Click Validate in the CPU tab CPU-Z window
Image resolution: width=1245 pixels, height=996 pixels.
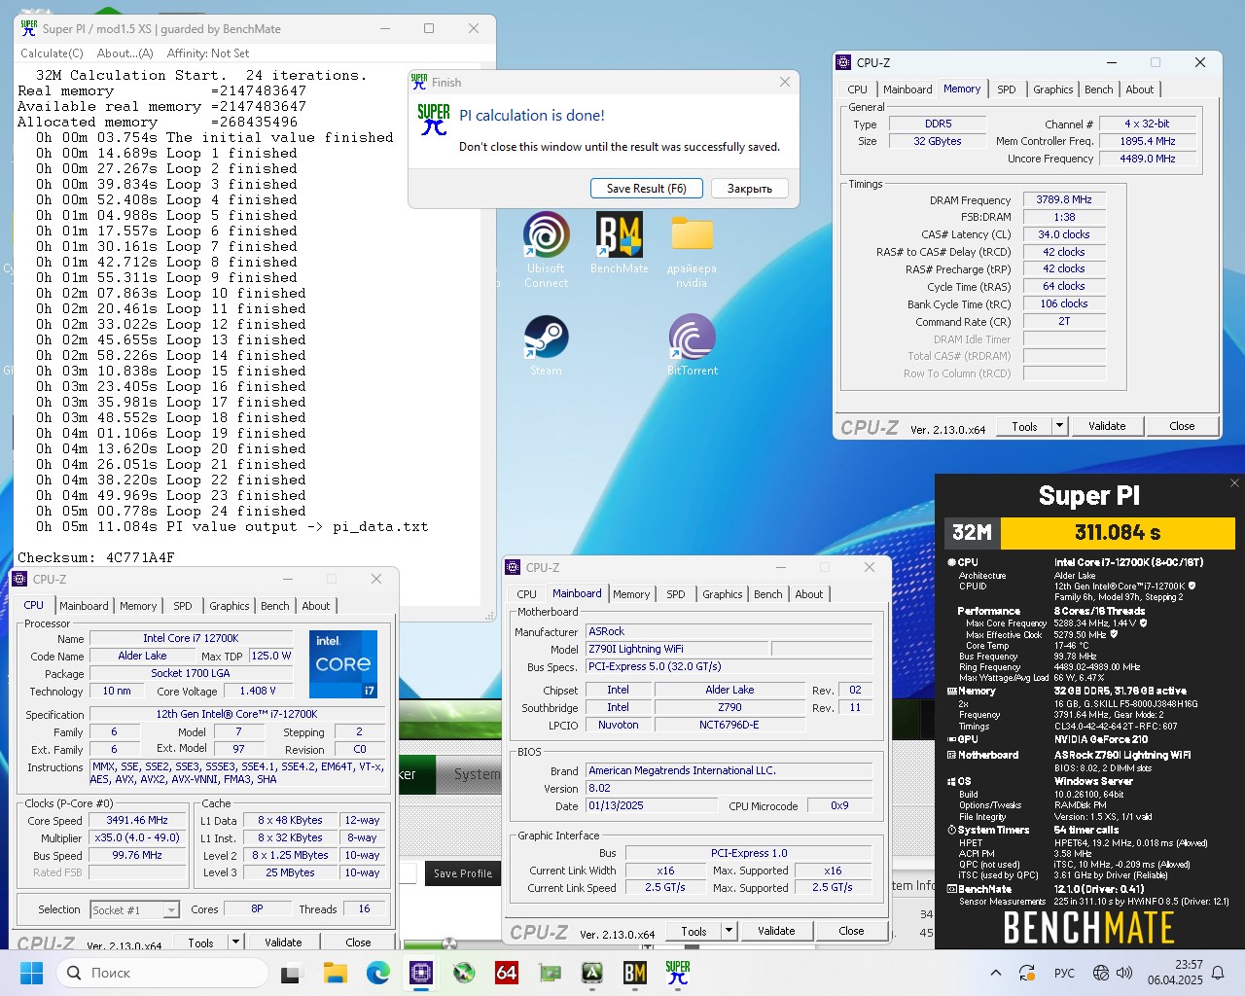283,942
